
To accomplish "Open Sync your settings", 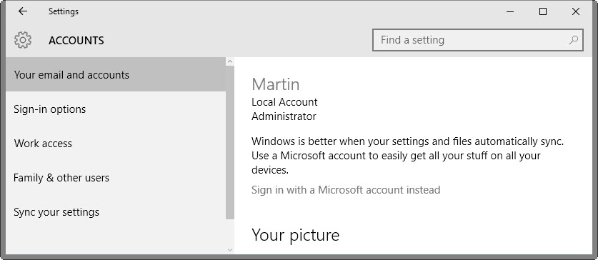I will tap(116, 212).
